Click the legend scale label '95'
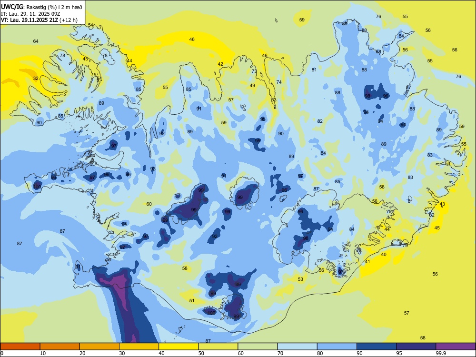Image resolution: width=476 pixels, height=357 pixels. 399,353
